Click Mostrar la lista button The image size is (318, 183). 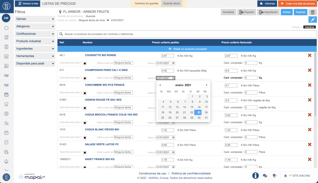point(28,3)
